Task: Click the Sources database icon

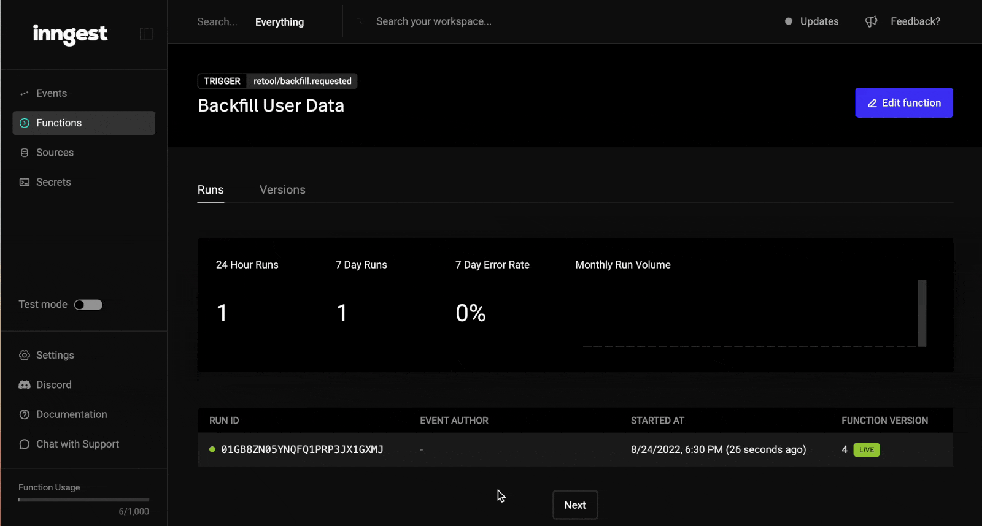Action: point(25,153)
